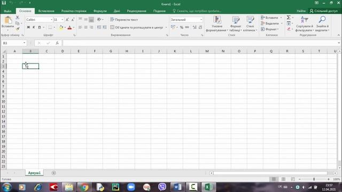Click the wrap text (Перенести текст) button
The height and width of the screenshot is (192, 342).
point(124,20)
